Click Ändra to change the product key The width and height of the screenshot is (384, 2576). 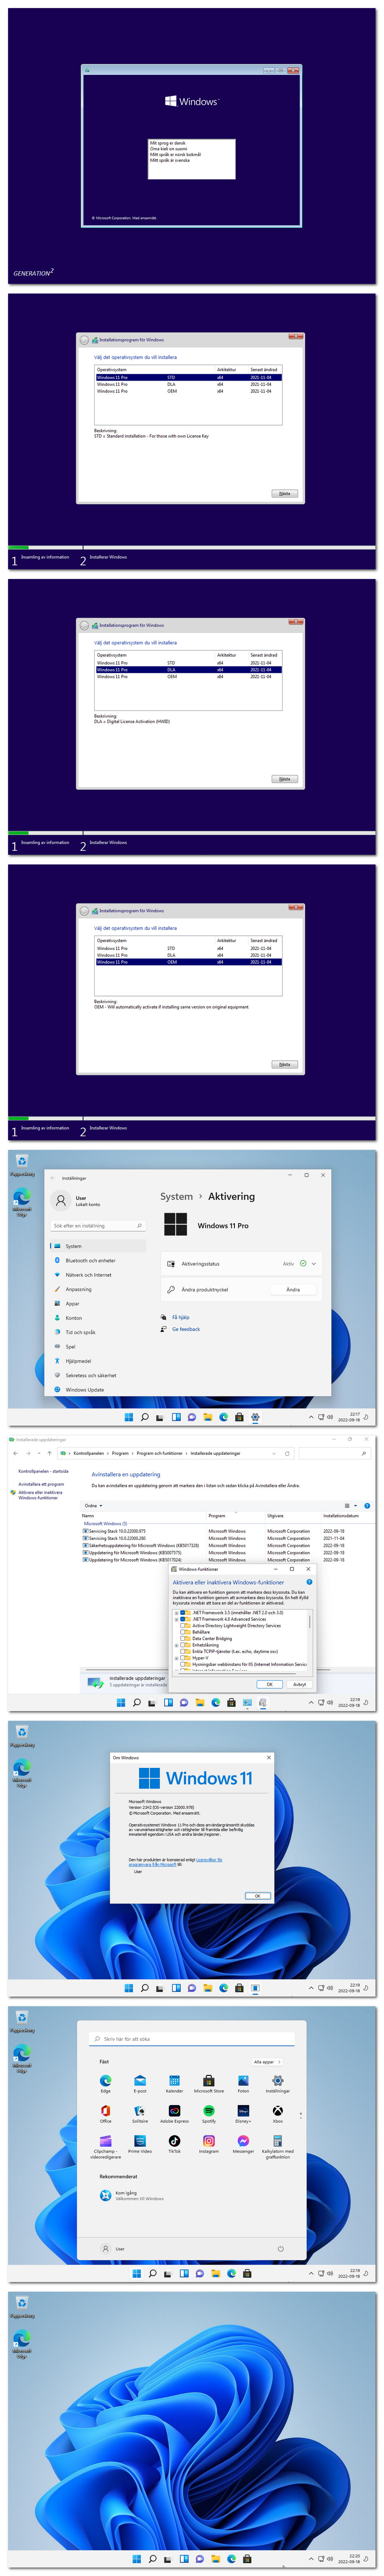[292, 1289]
